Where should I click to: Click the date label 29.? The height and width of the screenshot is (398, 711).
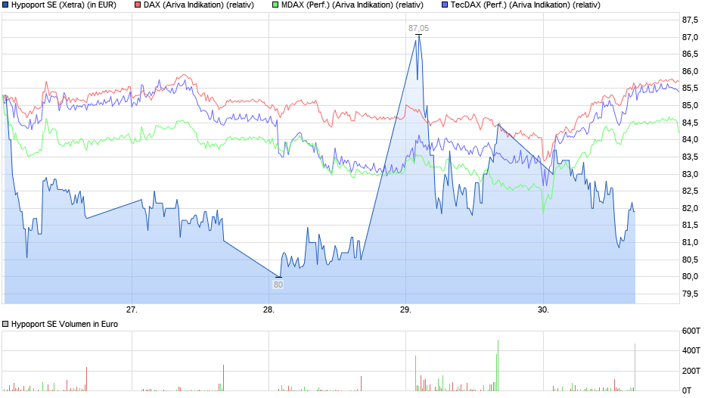tap(405, 309)
